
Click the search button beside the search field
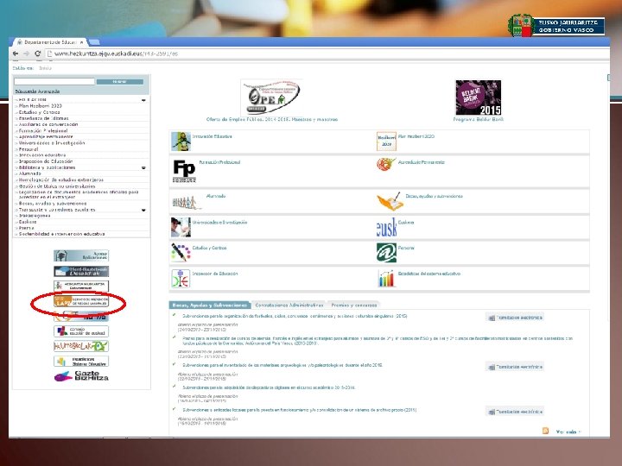pyautogui.click(x=120, y=82)
